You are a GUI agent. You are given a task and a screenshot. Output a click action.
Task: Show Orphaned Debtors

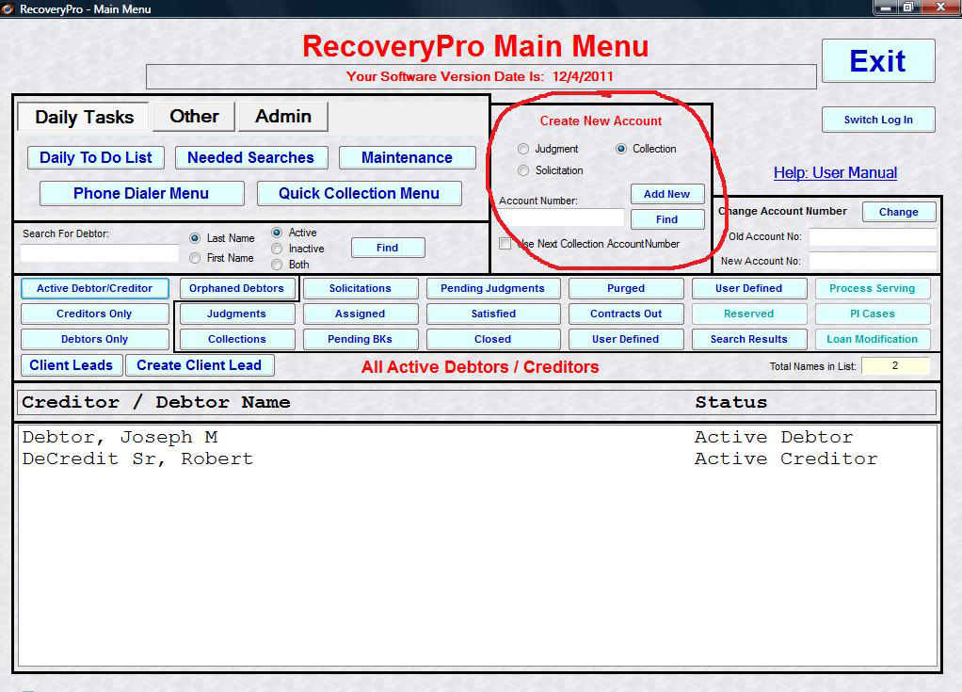pos(237,288)
